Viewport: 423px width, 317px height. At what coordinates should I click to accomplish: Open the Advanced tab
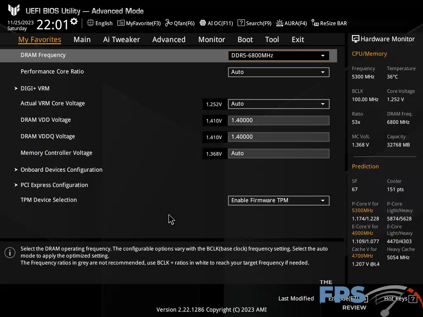(x=169, y=40)
